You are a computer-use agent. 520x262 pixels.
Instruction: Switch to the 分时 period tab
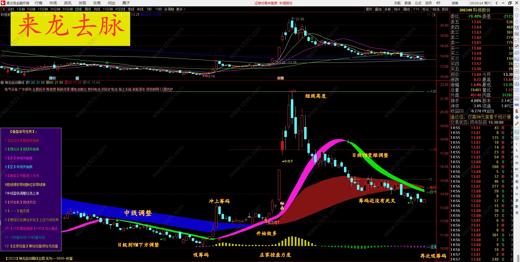coord(11,9)
